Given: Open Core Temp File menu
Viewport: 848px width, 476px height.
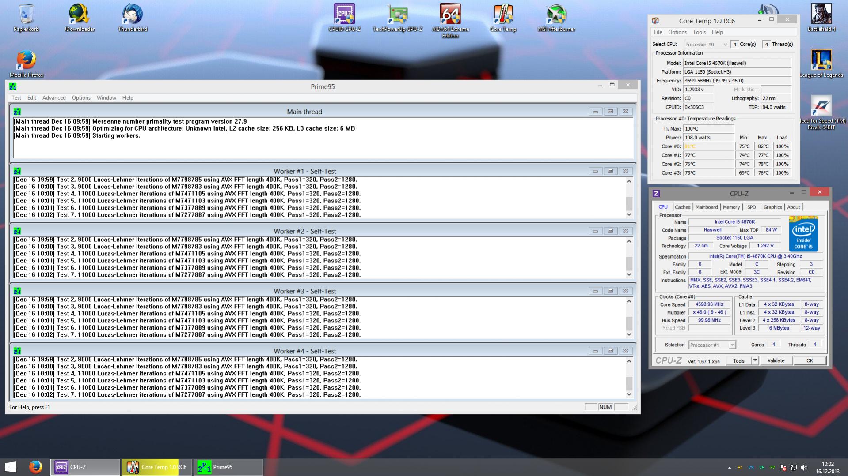Looking at the screenshot, I should (658, 32).
